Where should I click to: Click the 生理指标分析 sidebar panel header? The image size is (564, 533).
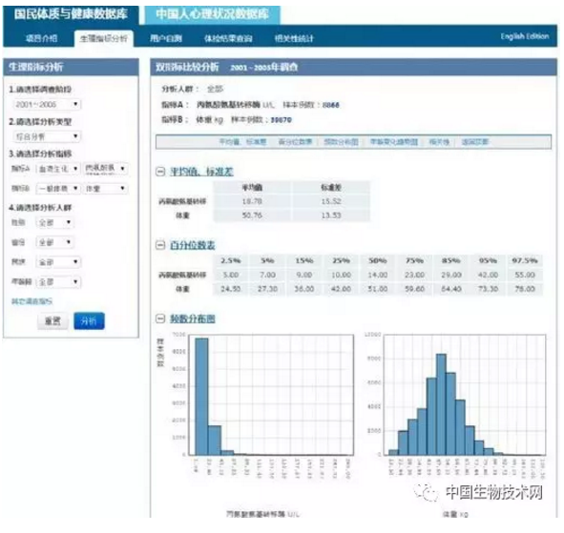71,67
